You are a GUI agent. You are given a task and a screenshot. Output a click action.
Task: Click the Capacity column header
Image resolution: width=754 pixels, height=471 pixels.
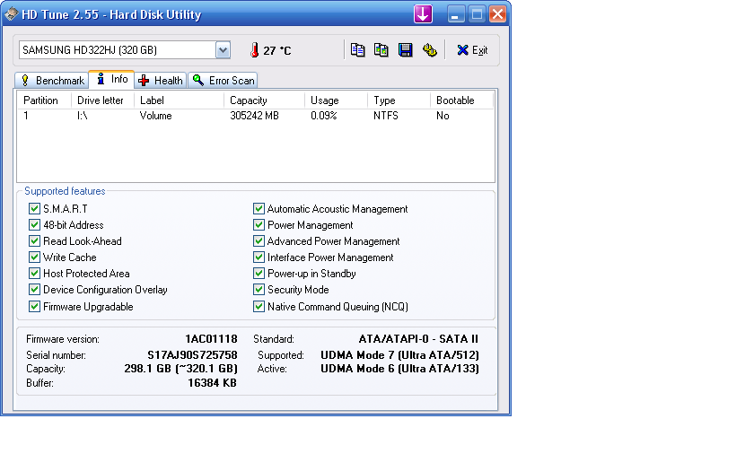pos(264,100)
